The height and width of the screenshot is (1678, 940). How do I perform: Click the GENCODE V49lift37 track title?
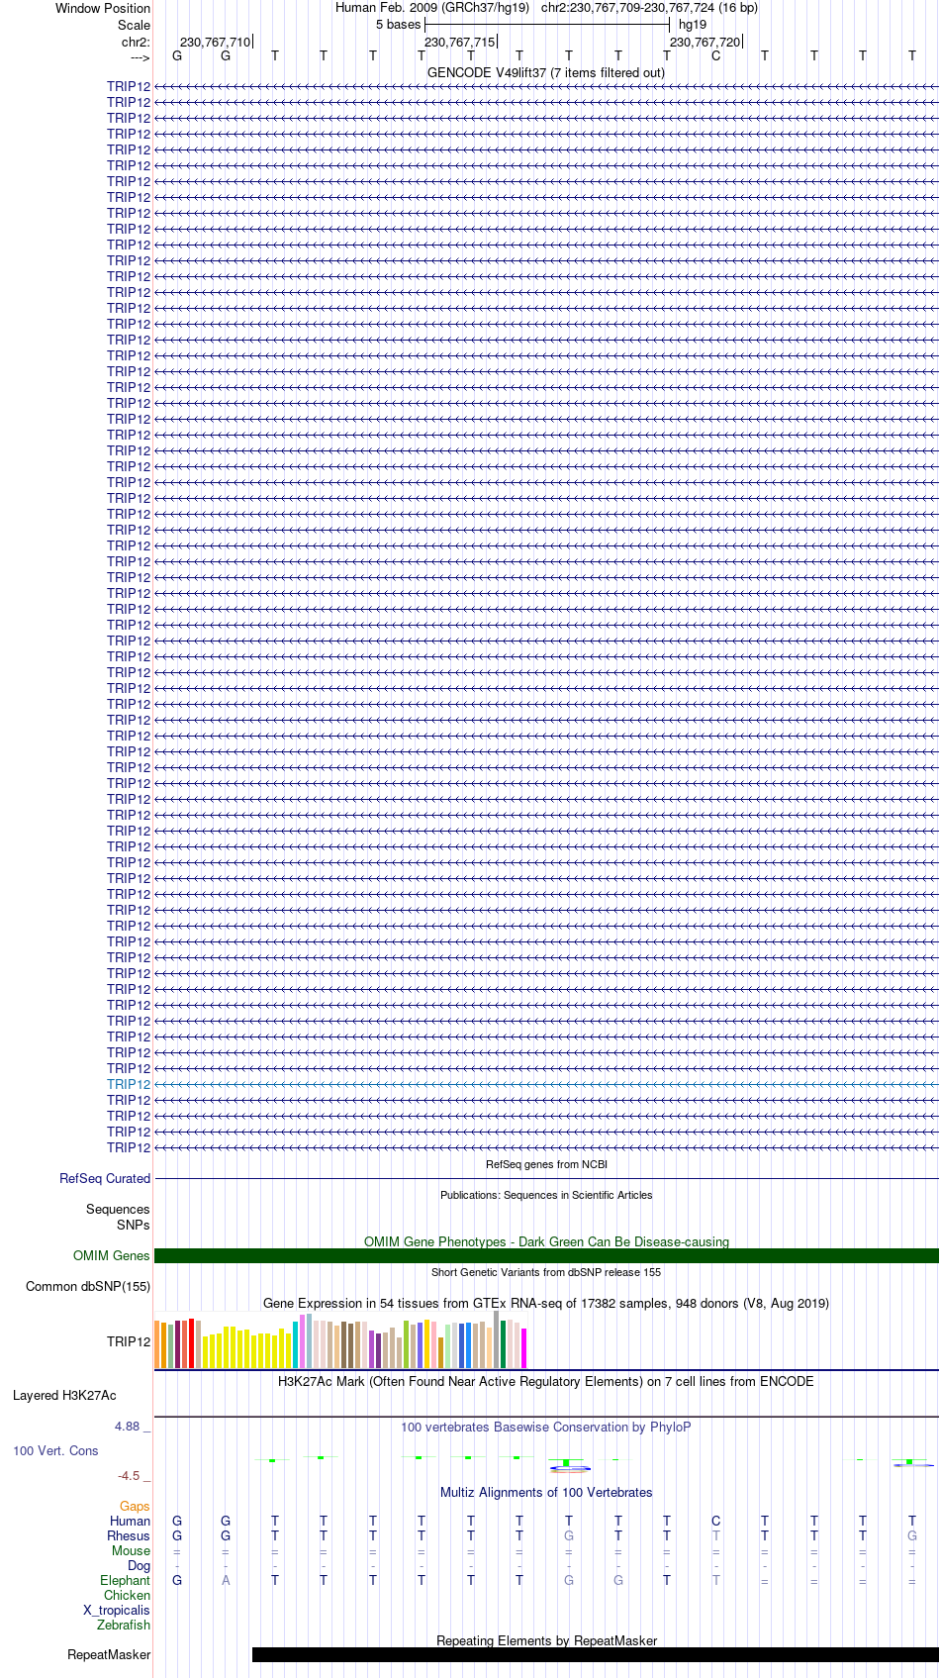pyautogui.click(x=546, y=72)
